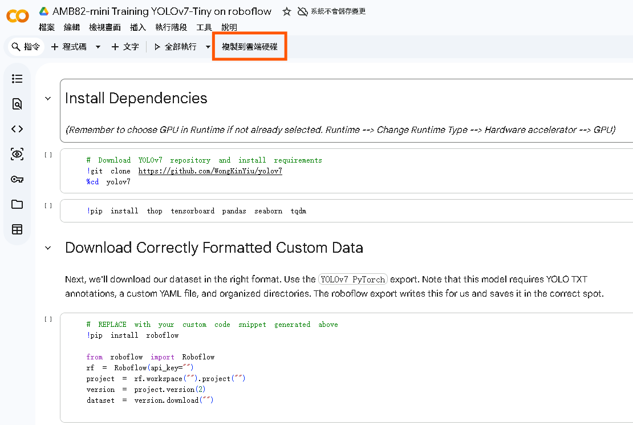Open the 指令 command search
The height and width of the screenshot is (425, 633).
tap(26, 47)
